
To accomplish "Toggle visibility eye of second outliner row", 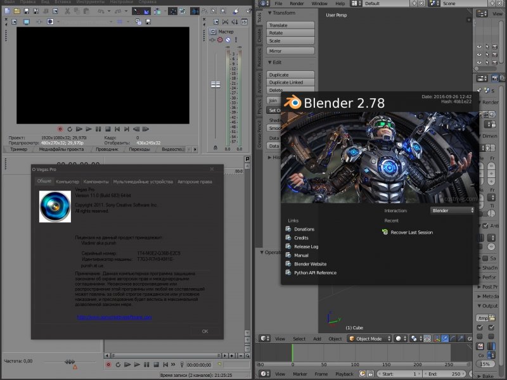I will pos(479,54).
